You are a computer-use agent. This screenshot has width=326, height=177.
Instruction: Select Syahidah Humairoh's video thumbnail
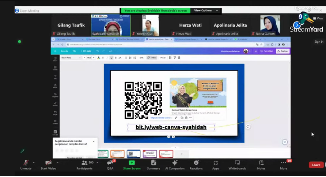tap(111, 25)
